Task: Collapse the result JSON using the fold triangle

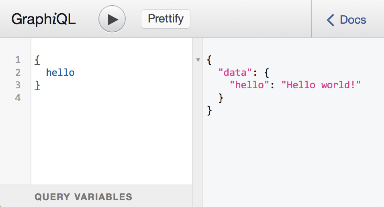Action: [198, 60]
